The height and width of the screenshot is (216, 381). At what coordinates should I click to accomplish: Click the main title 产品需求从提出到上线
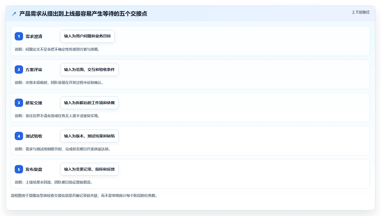[83, 14]
